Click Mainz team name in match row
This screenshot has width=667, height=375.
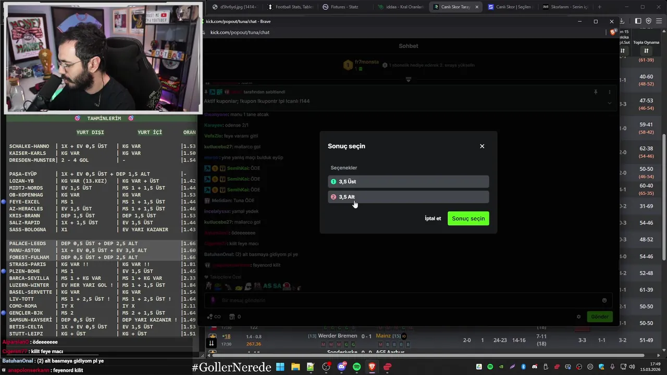point(383,336)
